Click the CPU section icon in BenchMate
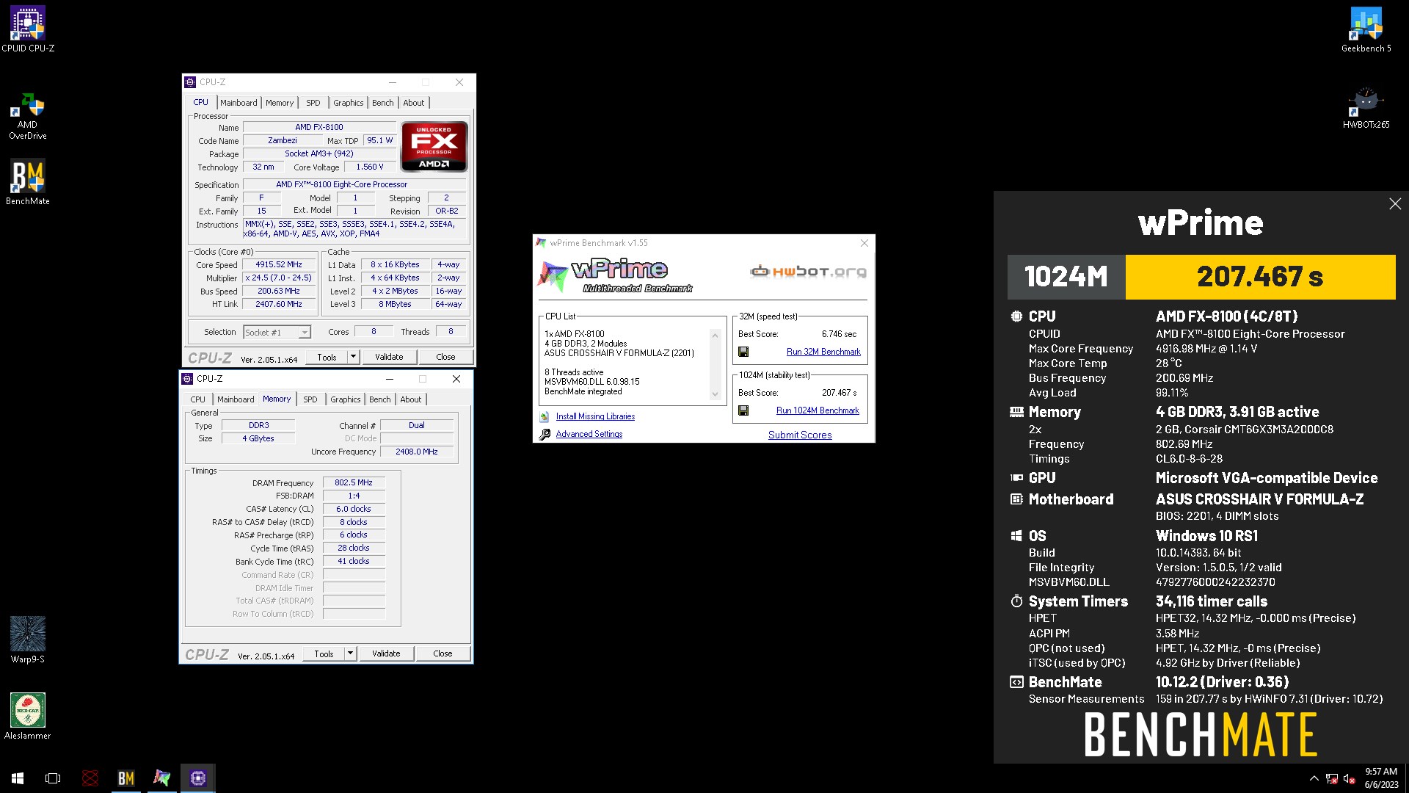The width and height of the screenshot is (1409, 793). click(x=1016, y=316)
